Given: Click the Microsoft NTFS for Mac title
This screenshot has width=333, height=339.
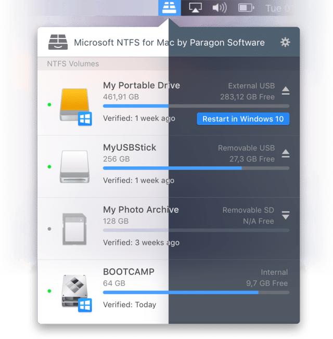Looking at the screenshot, I should pyautogui.click(x=170, y=43).
